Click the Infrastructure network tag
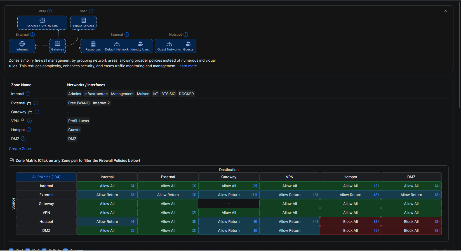The height and width of the screenshot is (251, 461). click(96, 94)
